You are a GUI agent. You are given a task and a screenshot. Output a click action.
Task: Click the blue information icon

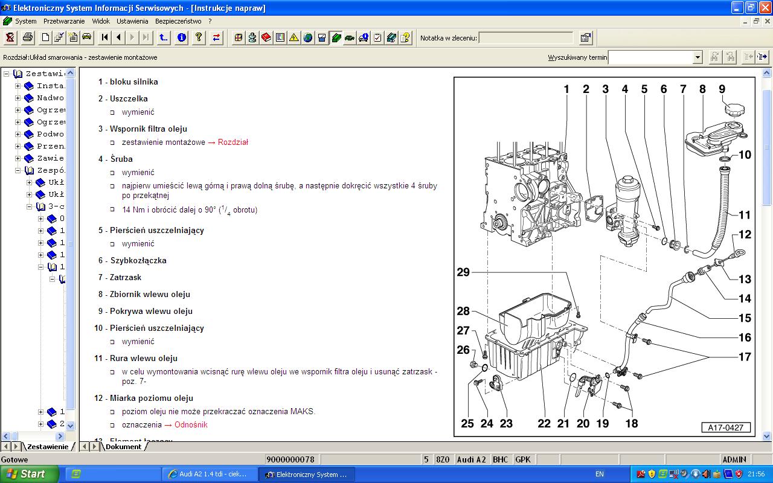coord(182,37)
